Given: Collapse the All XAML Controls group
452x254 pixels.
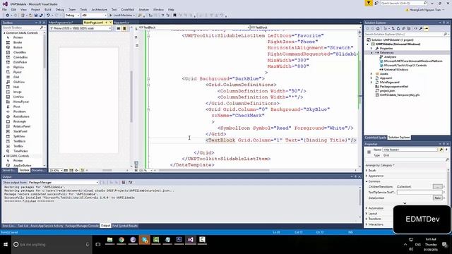Looking at the screenshot, I should [x=4, y=156].
